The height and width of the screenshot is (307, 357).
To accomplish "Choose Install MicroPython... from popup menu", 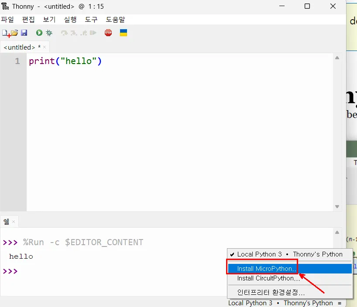I will coord(290,269).
